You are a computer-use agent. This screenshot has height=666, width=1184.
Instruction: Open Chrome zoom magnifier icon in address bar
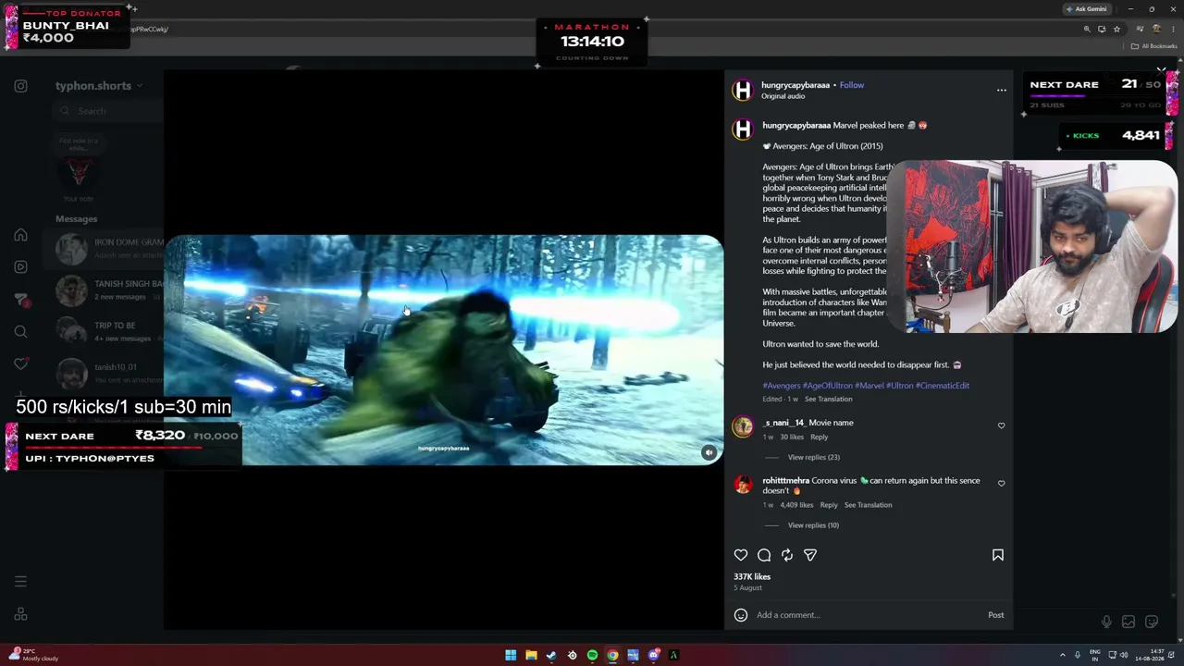[x=1087, y=29]
